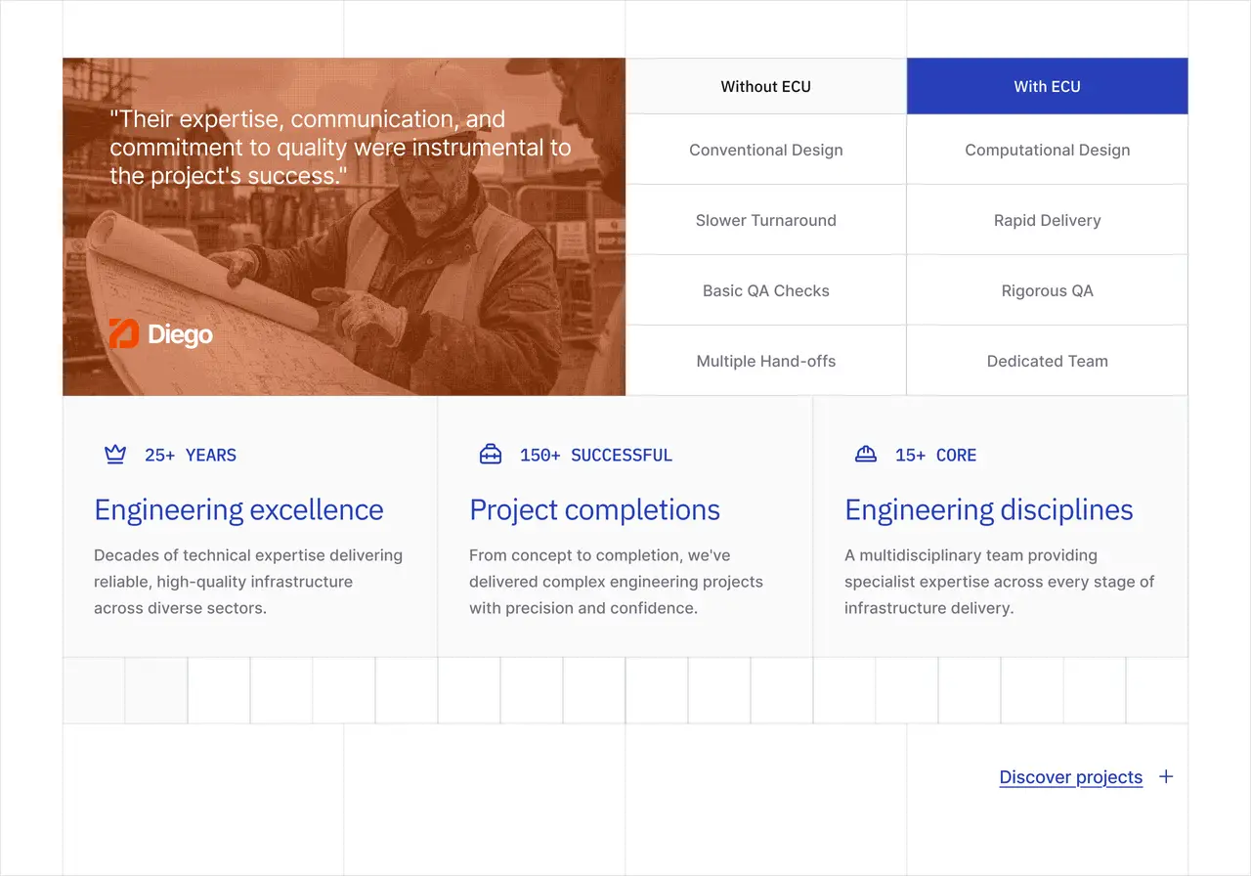The width and height of the screenshot is (1251, 876).
Task: Click the Dedicated Team cell
Action: (x=1048, y=361)
